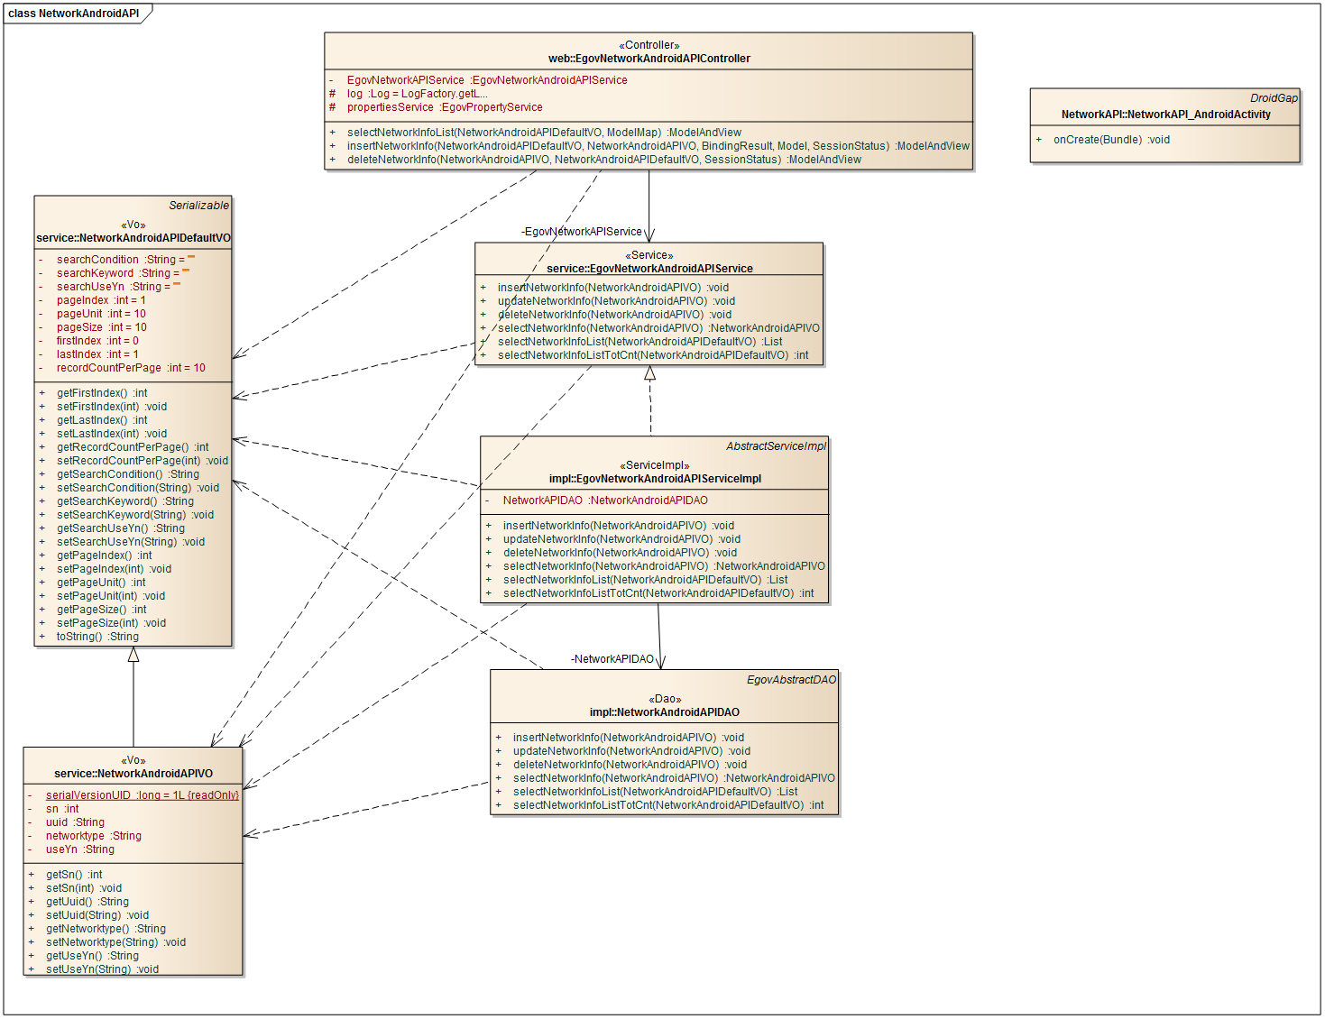
Task: Click the EgovAbstractDAO parent label
Action: [791, 680]
